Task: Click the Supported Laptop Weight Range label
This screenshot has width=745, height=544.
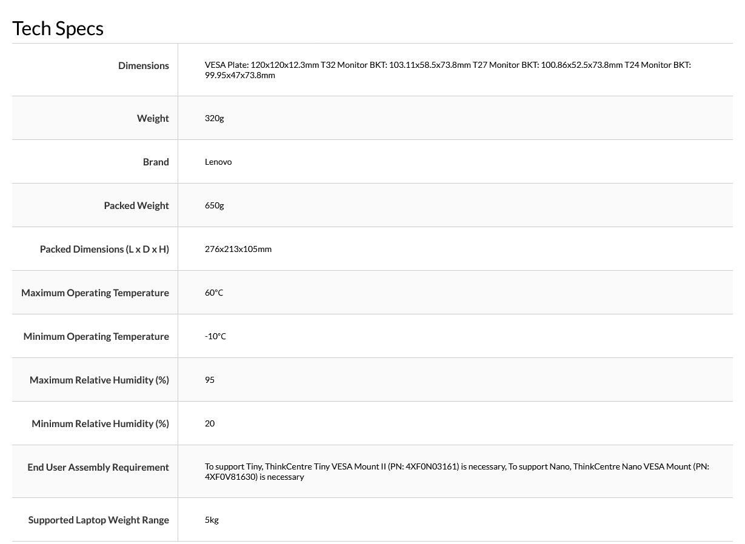Action: tap(99, 520)
